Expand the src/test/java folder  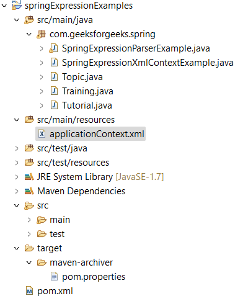(x=17, y=148)
